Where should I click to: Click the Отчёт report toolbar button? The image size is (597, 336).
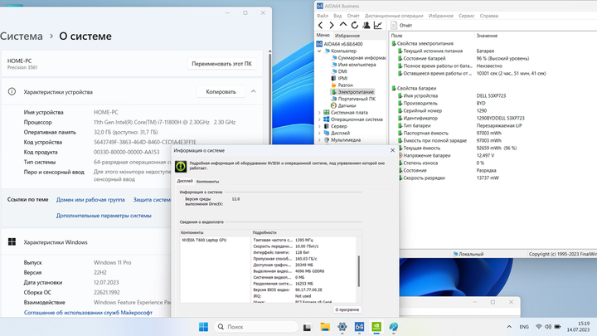pos(401,25)
